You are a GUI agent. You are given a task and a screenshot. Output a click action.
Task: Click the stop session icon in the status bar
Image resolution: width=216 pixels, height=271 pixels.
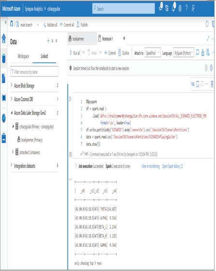coord(206,68)
